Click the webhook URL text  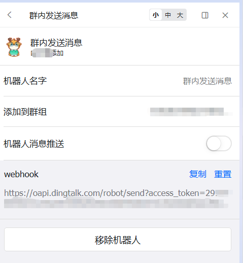point(117,199)
